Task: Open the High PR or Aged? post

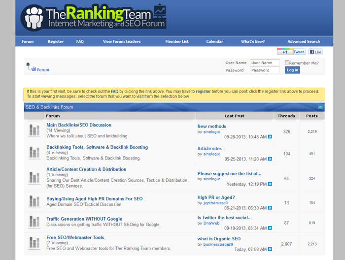Action: pyautogui.click(x=216, y=197)
